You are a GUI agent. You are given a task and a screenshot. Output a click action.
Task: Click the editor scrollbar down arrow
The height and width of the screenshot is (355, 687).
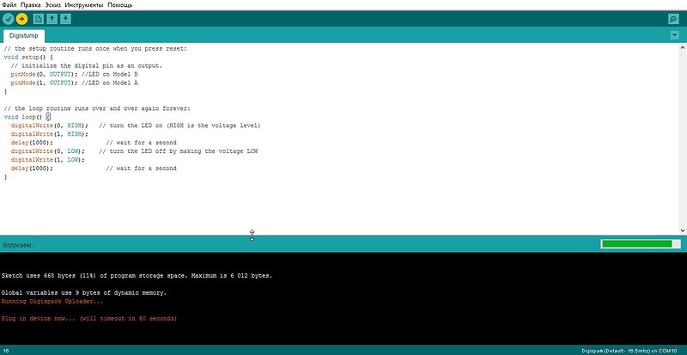(683, 230)
